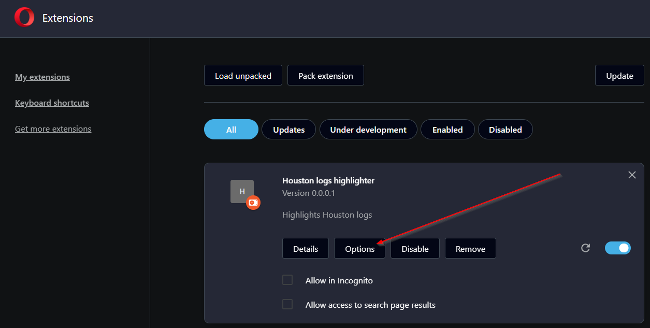Reload the Houston logs highlighter extension
Viewport: 650px width, 328px height.
pos(586,248)
